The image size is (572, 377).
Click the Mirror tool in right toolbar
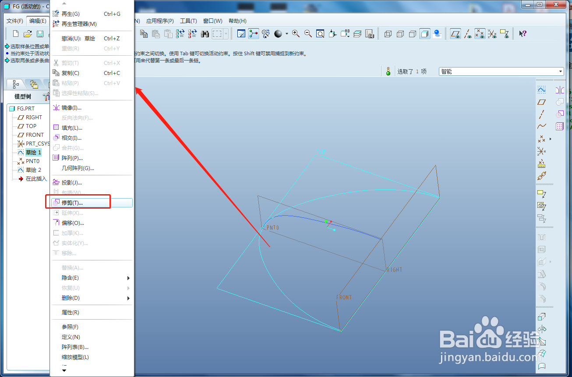pyautogui.click(x=560, y=90)
